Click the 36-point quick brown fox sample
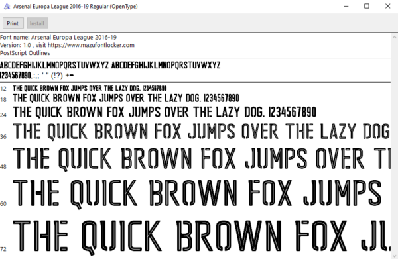This screenshot has width=398, height=259. 201,132
